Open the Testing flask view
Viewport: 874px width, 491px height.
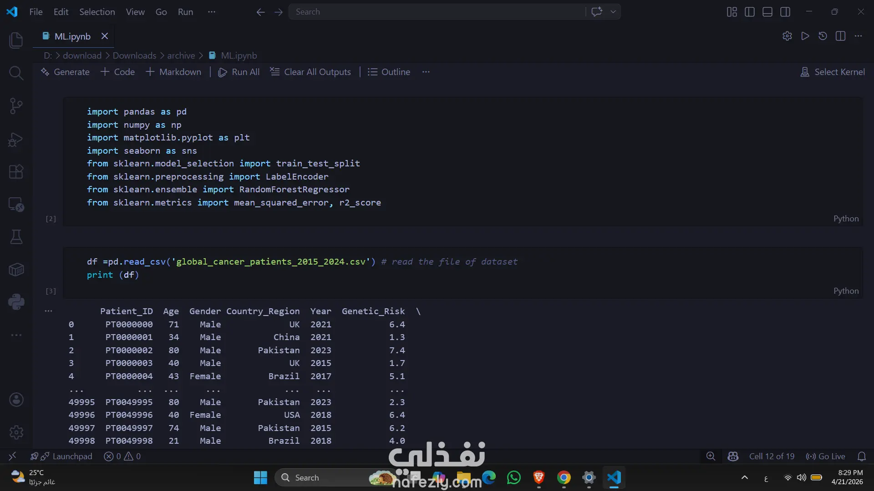16,237
